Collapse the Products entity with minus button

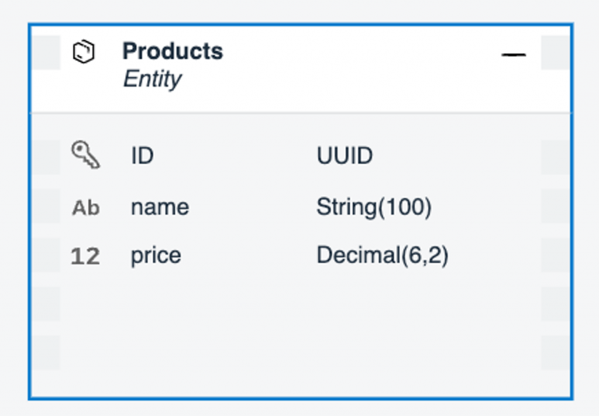(x=514, y=55)
